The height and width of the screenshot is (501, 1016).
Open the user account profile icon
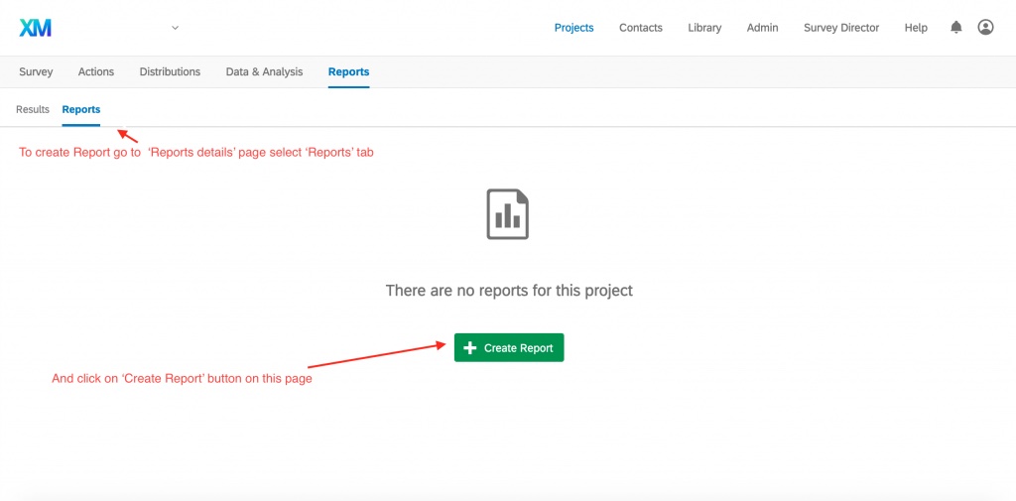point(985,27)
